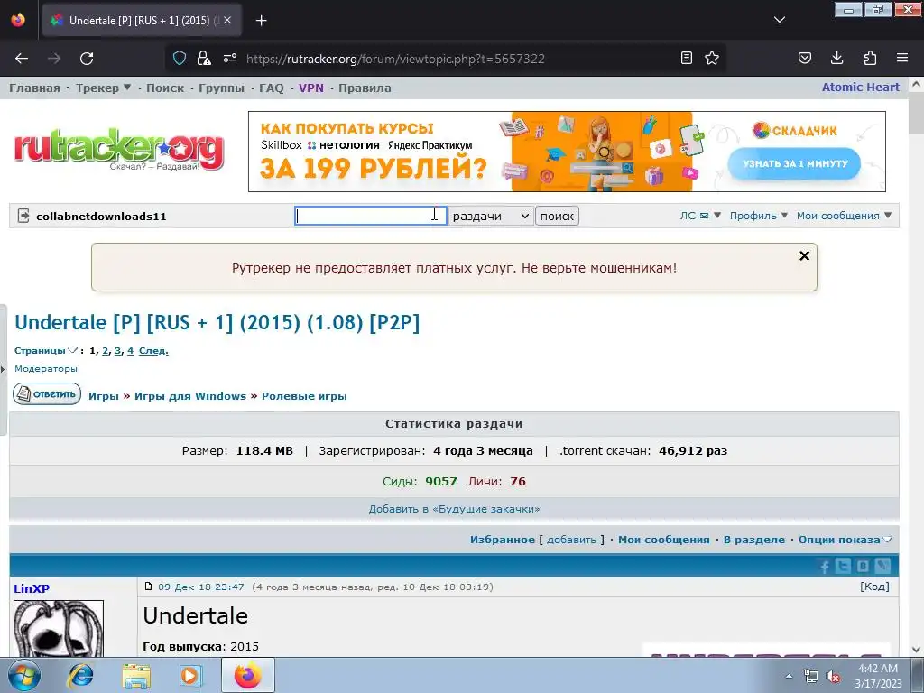Go to page 2 of the topic
The height and width of the screenshot is (693, 924).
point(106,350)
